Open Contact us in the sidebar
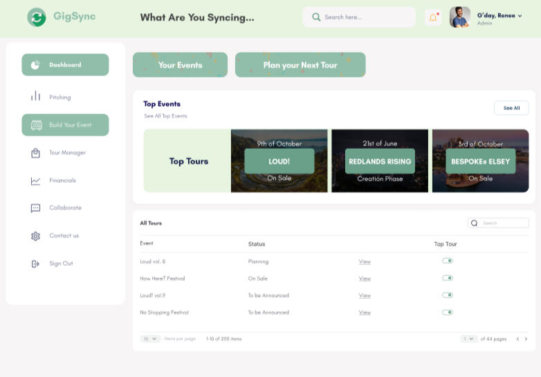 click(x=64, y=236)
